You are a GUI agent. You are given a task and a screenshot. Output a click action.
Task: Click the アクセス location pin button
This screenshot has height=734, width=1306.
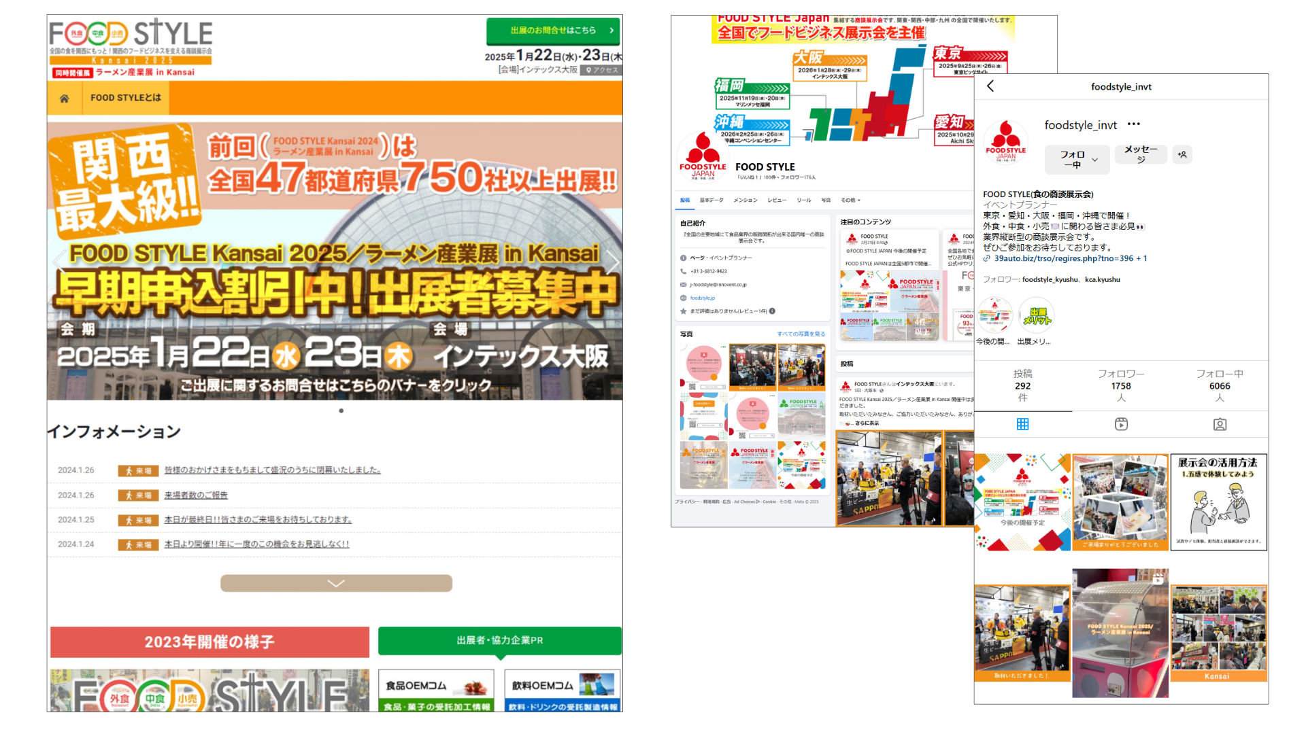click(x=601, y=70)
